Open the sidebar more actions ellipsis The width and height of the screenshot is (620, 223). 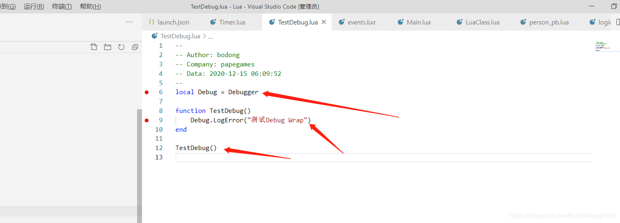click(129, 22)
